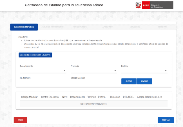Open the Departamento dropdown
This screenshot has height=127, width=183.
(x=43, y=71)
